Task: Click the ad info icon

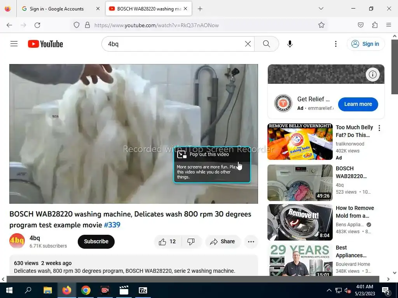Action: click(x=373, y=74)
